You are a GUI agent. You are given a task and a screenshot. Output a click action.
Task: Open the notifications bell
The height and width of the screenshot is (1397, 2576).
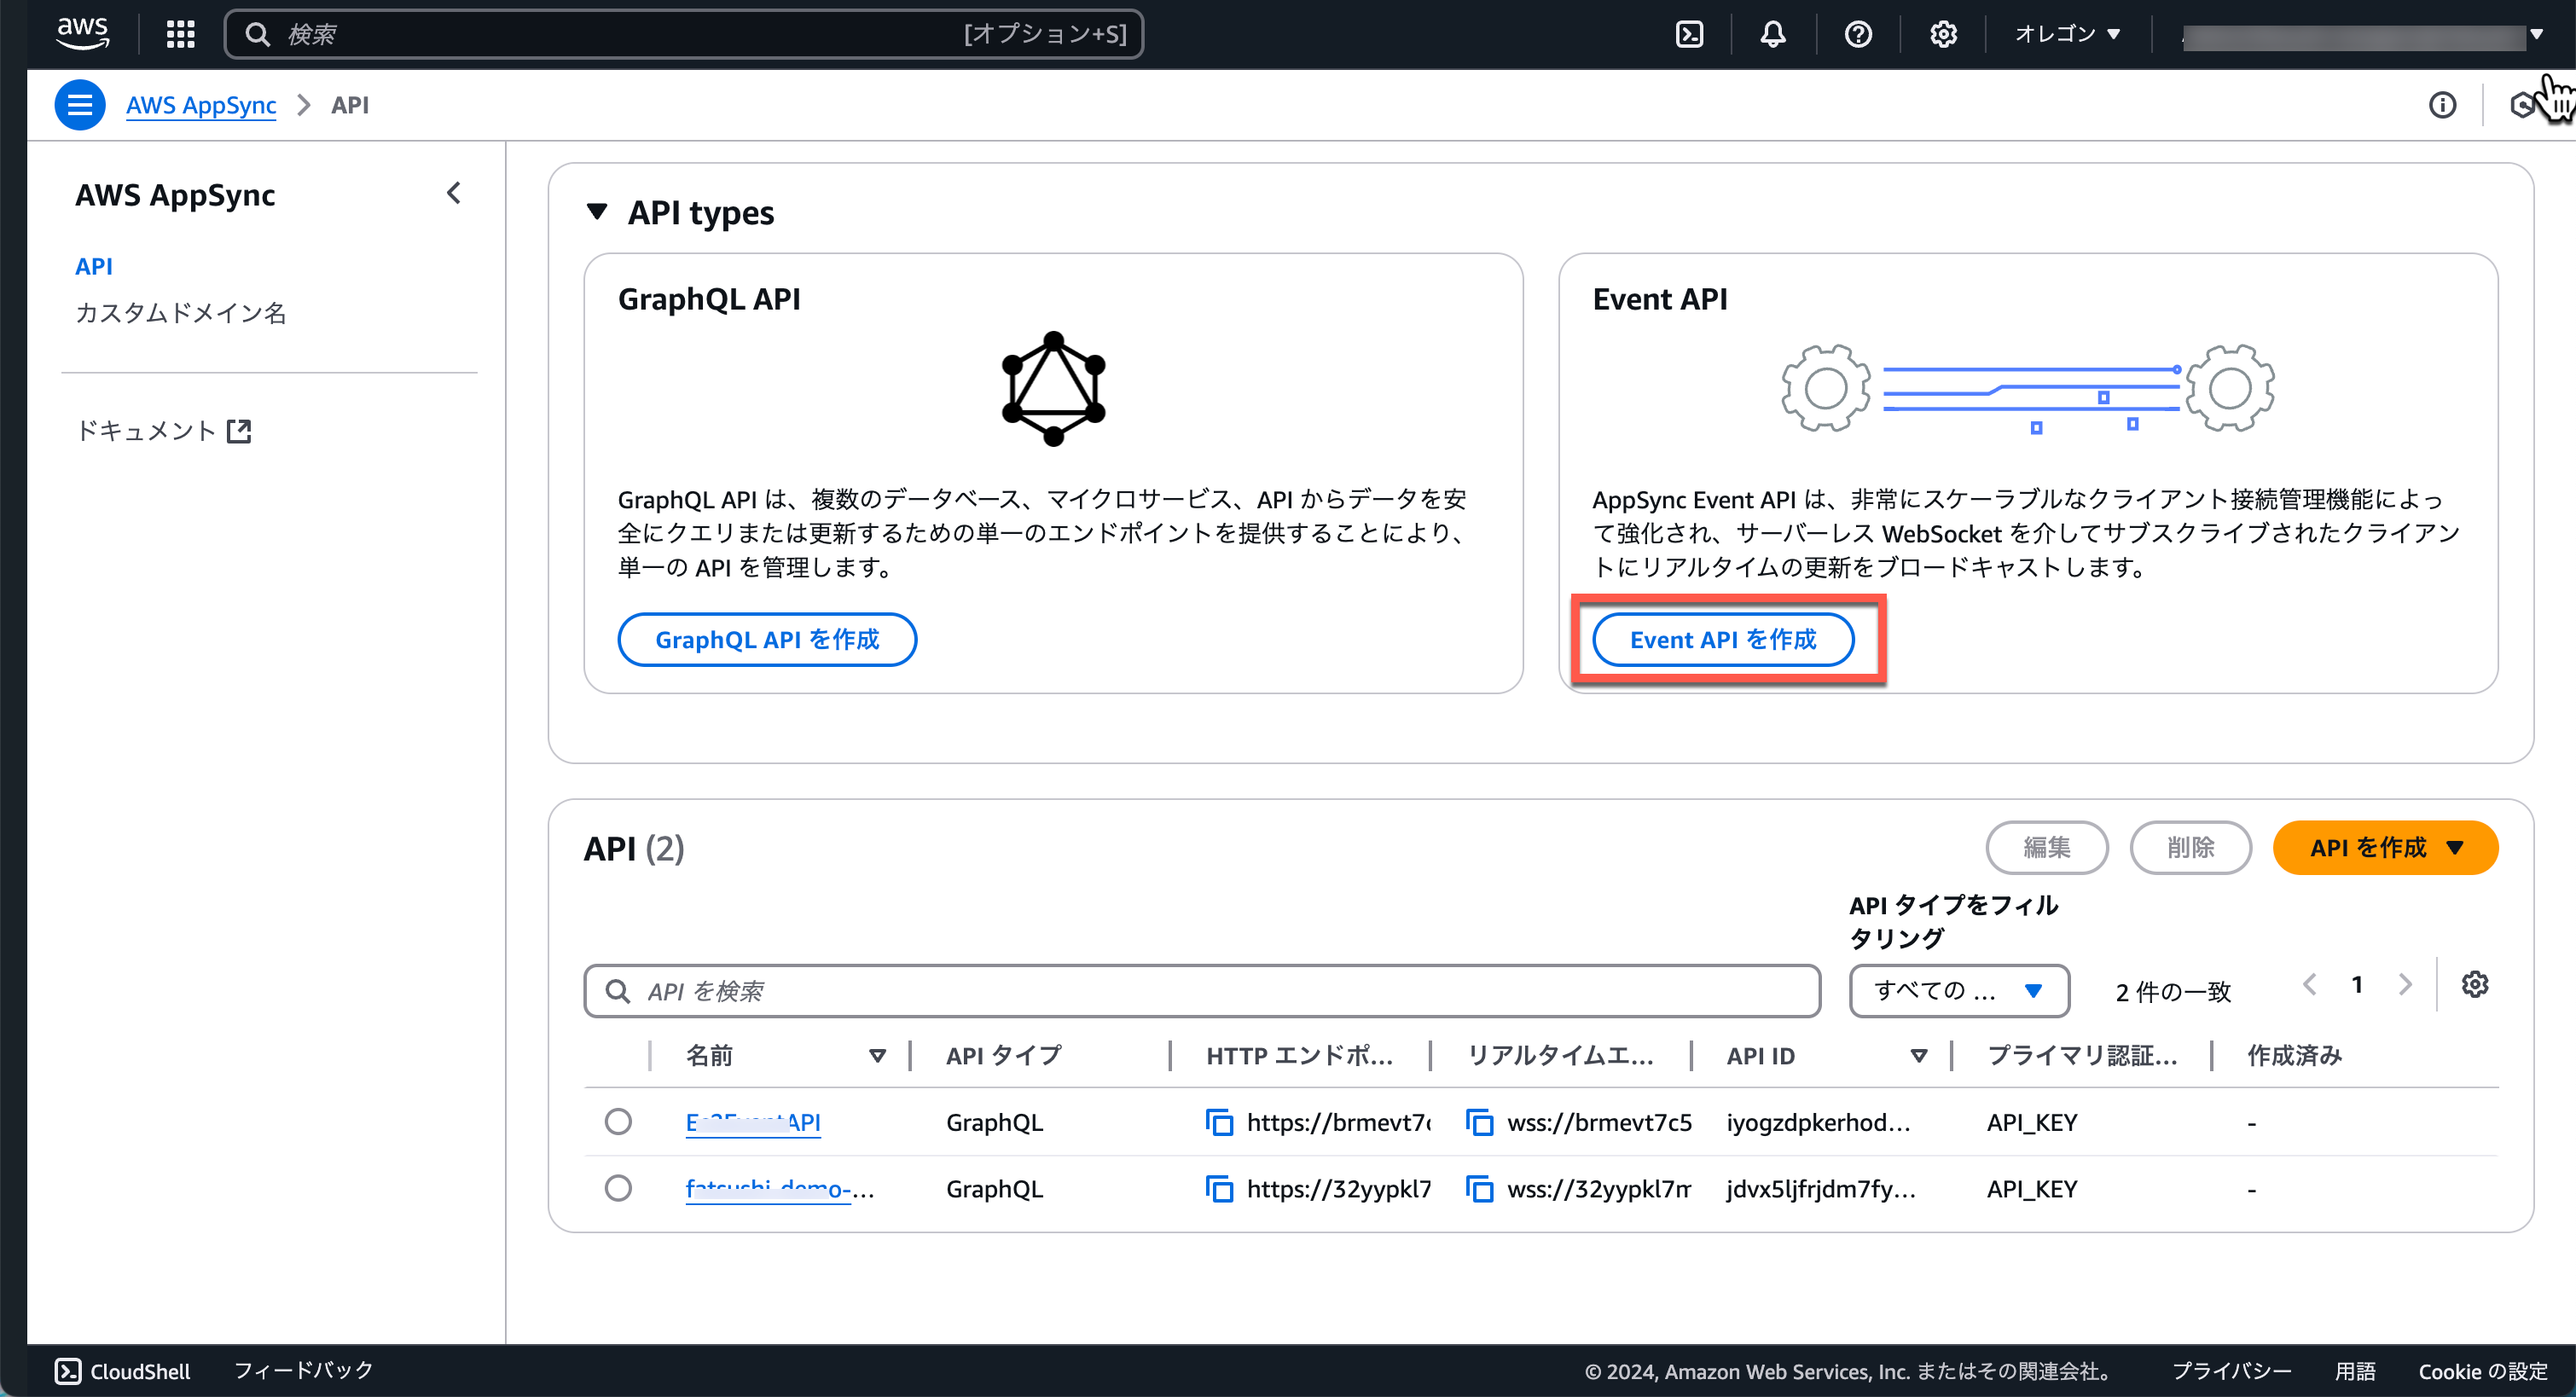[x=1773, y=35]
